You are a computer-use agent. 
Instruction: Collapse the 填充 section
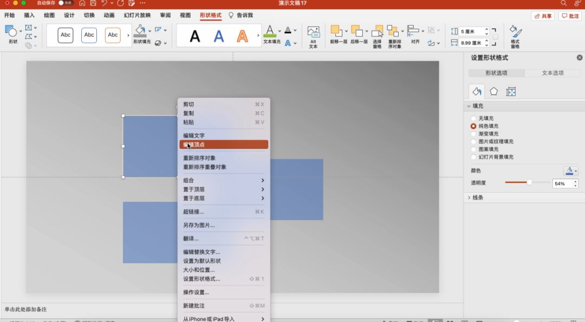pyautogui.click(x=469, y=106)
